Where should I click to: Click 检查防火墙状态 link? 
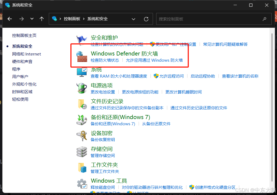105,60
